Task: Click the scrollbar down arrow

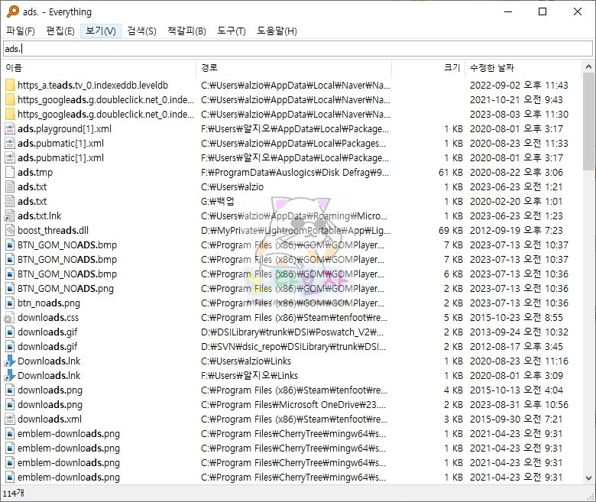Action: coord(588,478)
